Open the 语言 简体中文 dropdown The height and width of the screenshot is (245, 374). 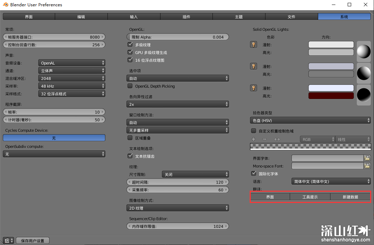pos(331,182)
